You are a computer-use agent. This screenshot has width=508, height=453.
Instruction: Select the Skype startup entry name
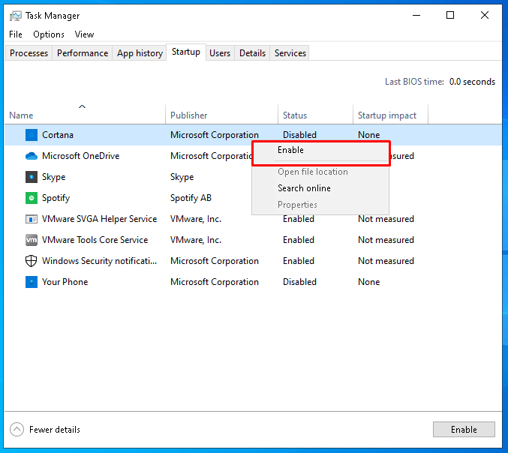[x=54, y=177]
